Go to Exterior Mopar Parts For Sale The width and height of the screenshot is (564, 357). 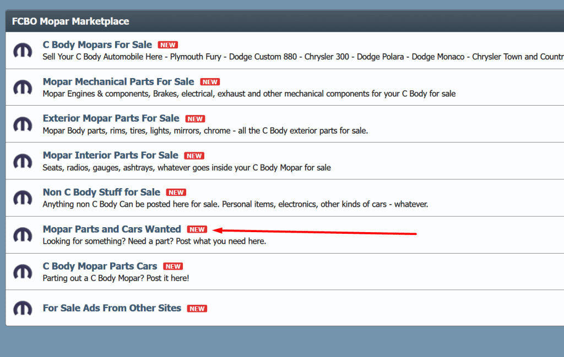111,118
